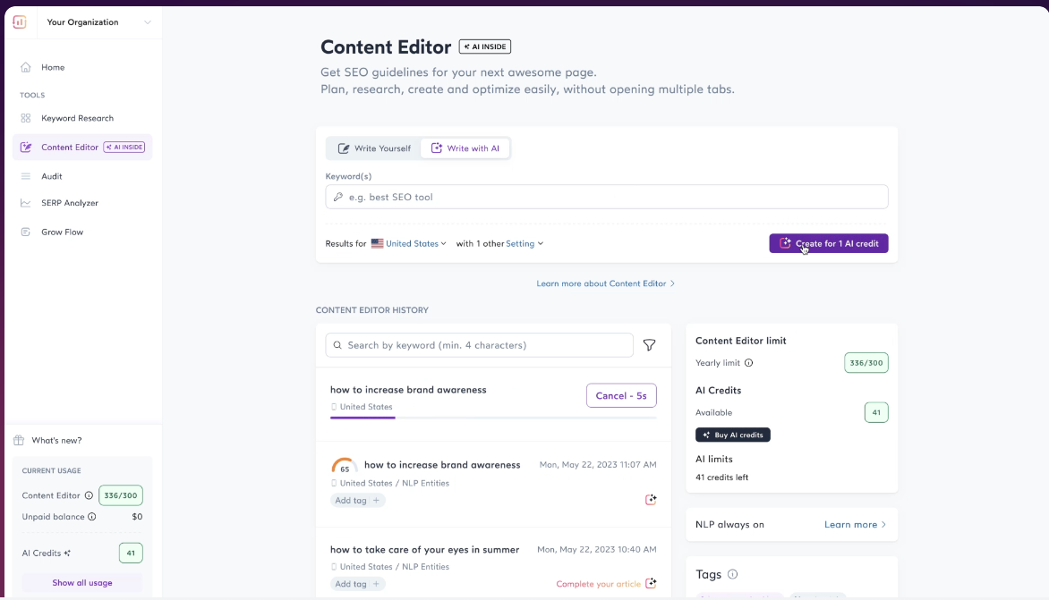Click the Keyword Research grid icon
Image resolution: width=1049 pixels, height=600 pixels.
pyautogui.click(x=25, y=118)
